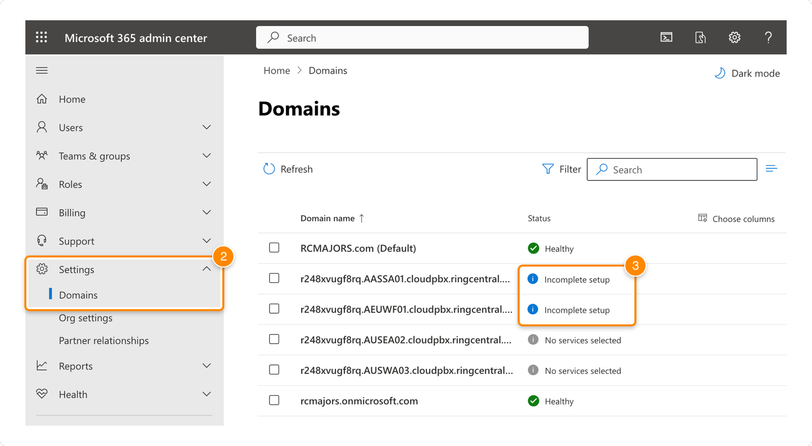The image size is (812, 446).
Task: Click the Home breadcrumb link
Action: click(277, 71)
